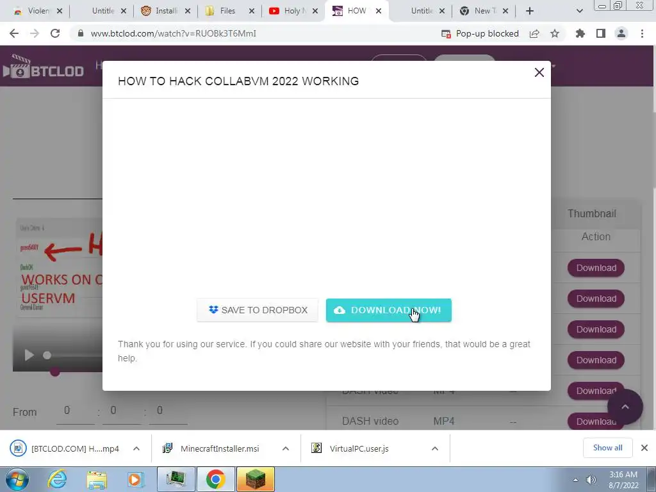This screenshot has width=656, height=492.
Task: Click Save to Dropbox button
Action: 258,310
